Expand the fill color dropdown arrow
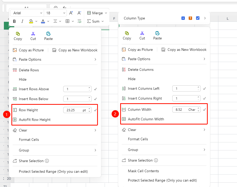Image resolution: width=237 pixels, height=187 pixels. [x=36, y=21]
